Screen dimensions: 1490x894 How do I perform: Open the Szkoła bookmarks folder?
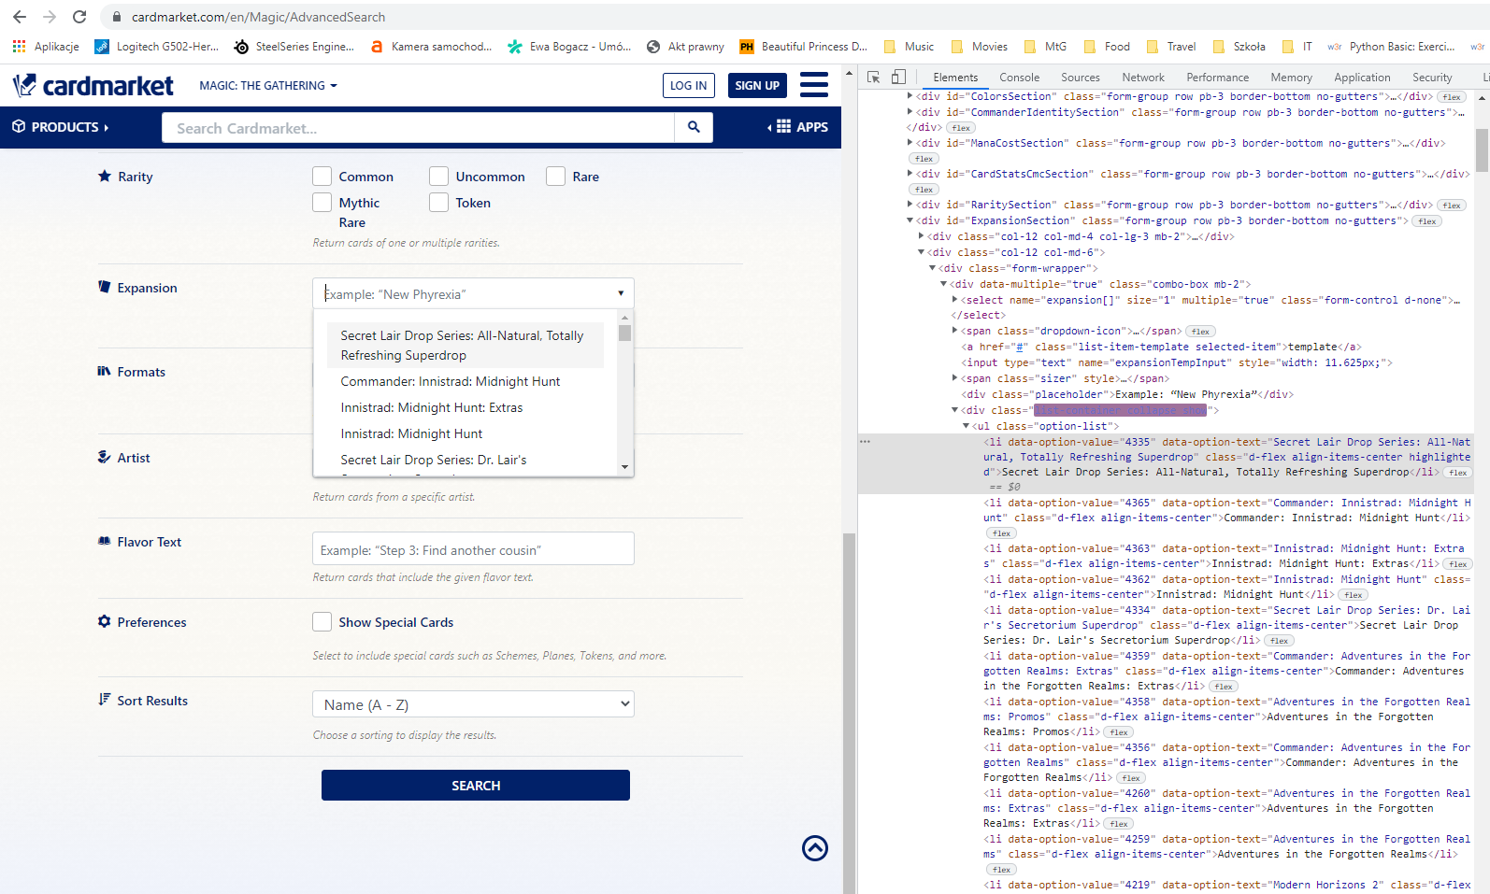pos(1239,47)
